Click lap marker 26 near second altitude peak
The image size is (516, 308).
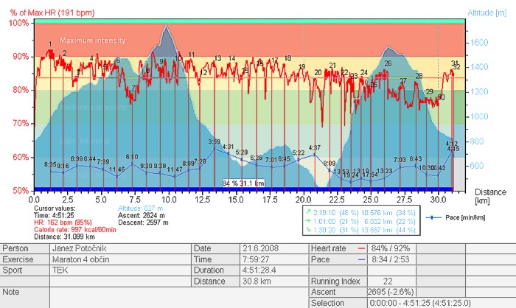click(x=388, y=63)
